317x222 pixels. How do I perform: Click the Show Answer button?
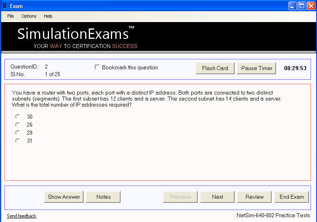click(64, 197)
